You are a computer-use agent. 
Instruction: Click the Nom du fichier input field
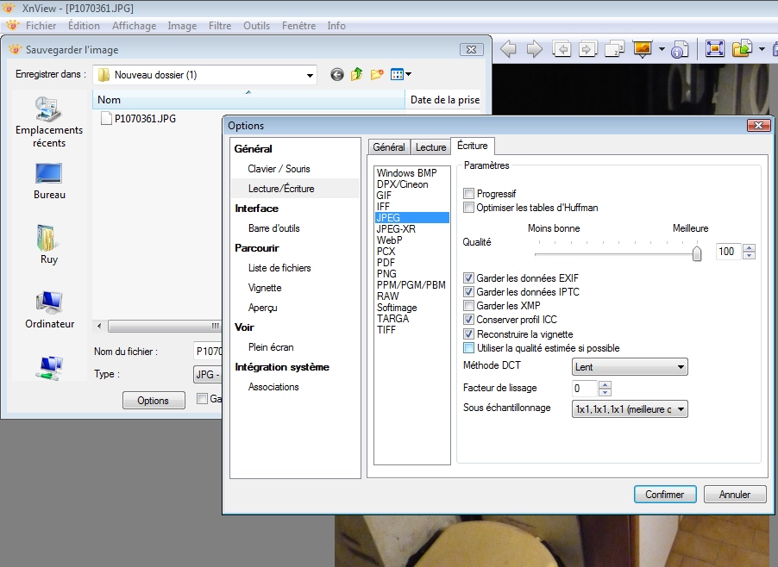[207, 351]
